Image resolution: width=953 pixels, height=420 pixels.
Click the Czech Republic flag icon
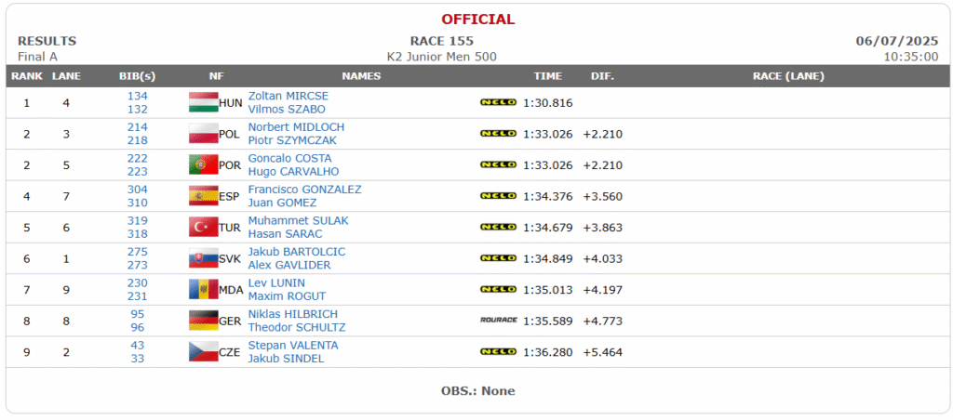click(203, 352)
